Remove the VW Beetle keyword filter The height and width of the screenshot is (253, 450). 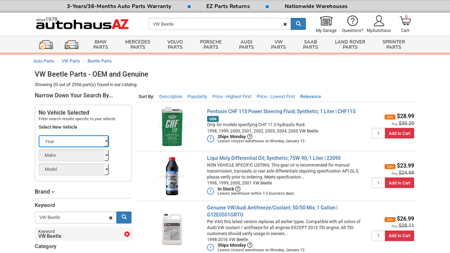[127, 234]
